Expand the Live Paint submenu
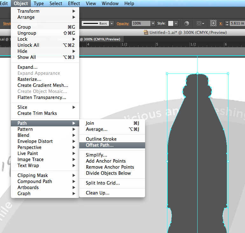Viewport: 245px width, 233px height. [x=45, y=153]
